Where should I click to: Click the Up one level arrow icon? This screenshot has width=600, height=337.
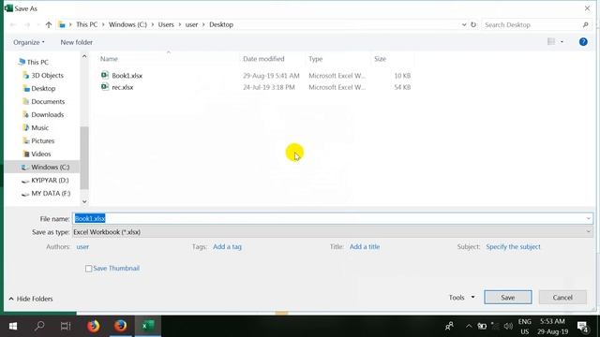(x=49, y=25)
